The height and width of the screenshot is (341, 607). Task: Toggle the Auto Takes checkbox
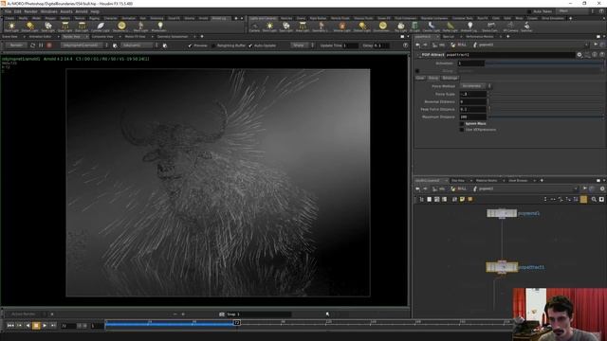click(529, 11)
